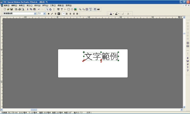Open the 視窗(W) window menu
This screenshot has height=114, width=190.
click(x=61, y=5)
